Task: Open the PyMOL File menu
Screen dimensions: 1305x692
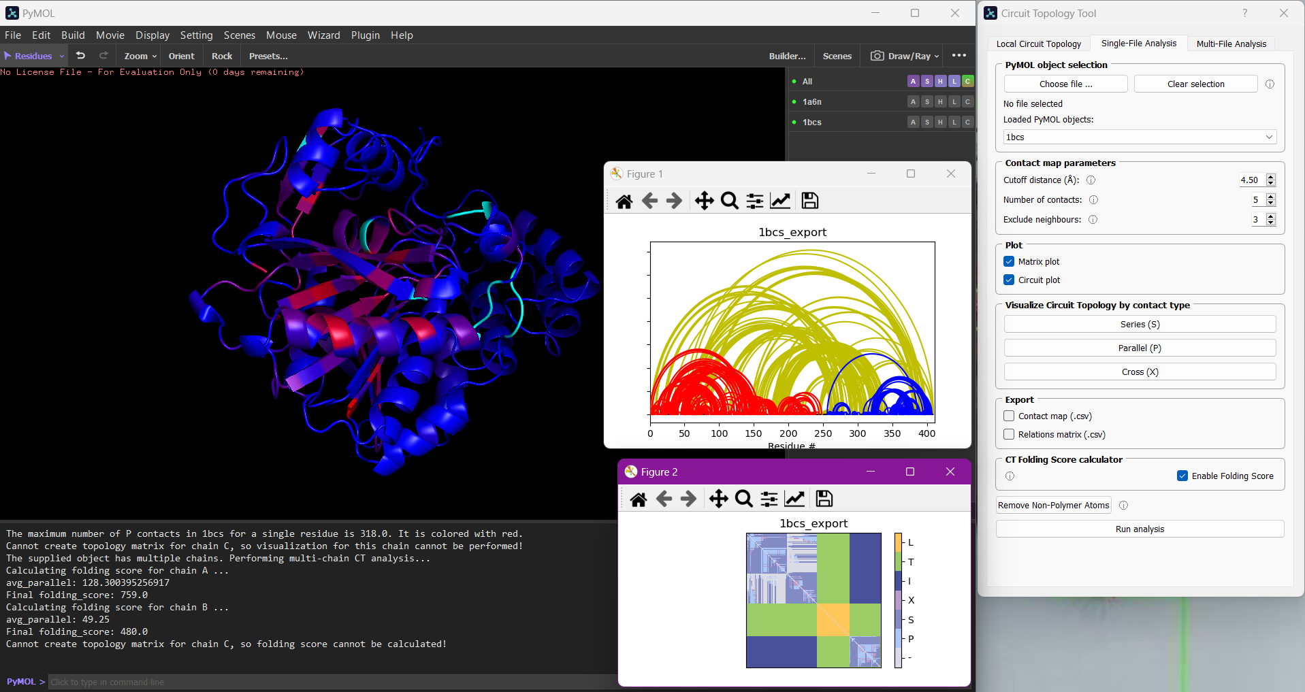Action: tap(13, 35)
